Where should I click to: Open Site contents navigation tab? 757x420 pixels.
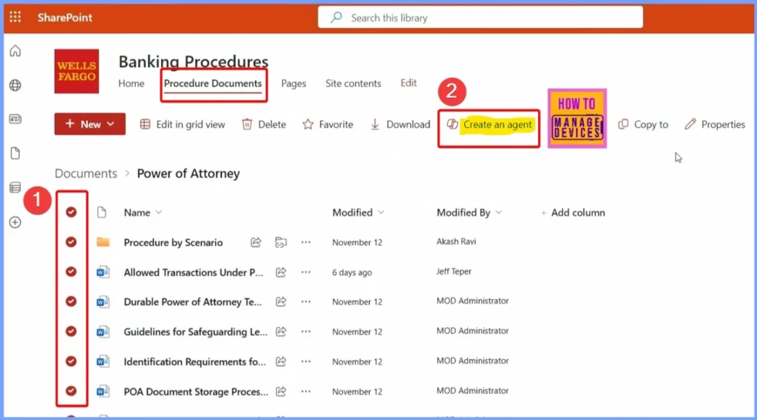click(x=353, y=83)
